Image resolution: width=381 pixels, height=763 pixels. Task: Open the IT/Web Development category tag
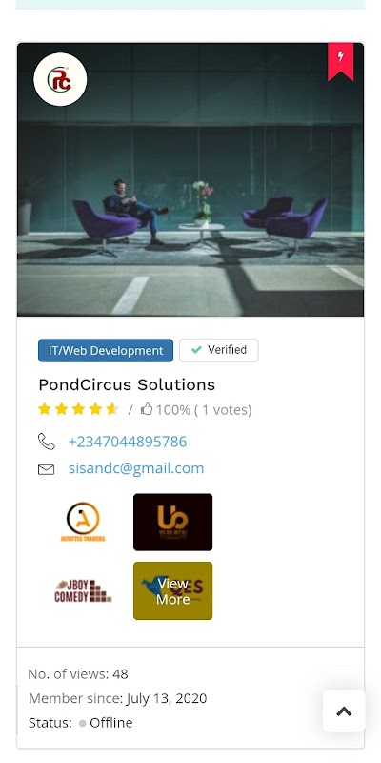[106, 350]
